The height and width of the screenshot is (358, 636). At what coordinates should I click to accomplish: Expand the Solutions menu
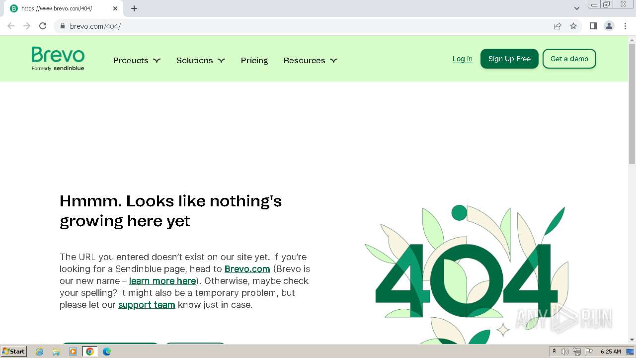point(201,60)
